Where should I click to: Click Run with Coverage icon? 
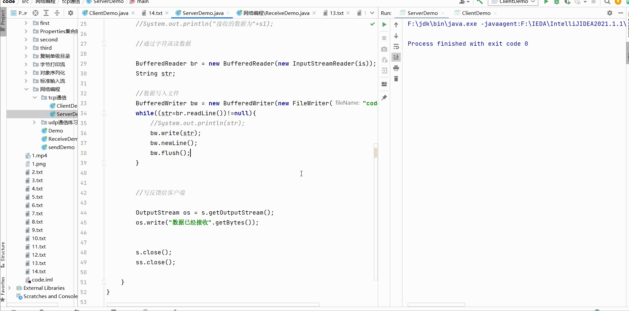click(568, 2)
